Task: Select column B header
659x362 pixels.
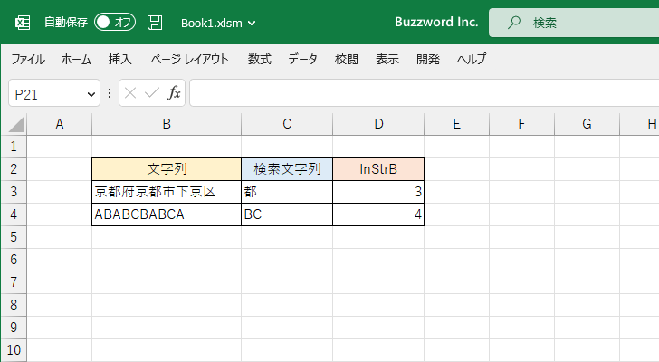Action: pos(167,124)
